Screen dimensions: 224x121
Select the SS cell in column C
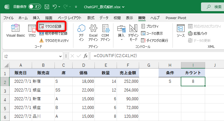pos(64,90)
